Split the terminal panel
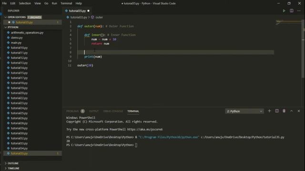The height and width of the screenshot is (171, 305). pos(277,111)
